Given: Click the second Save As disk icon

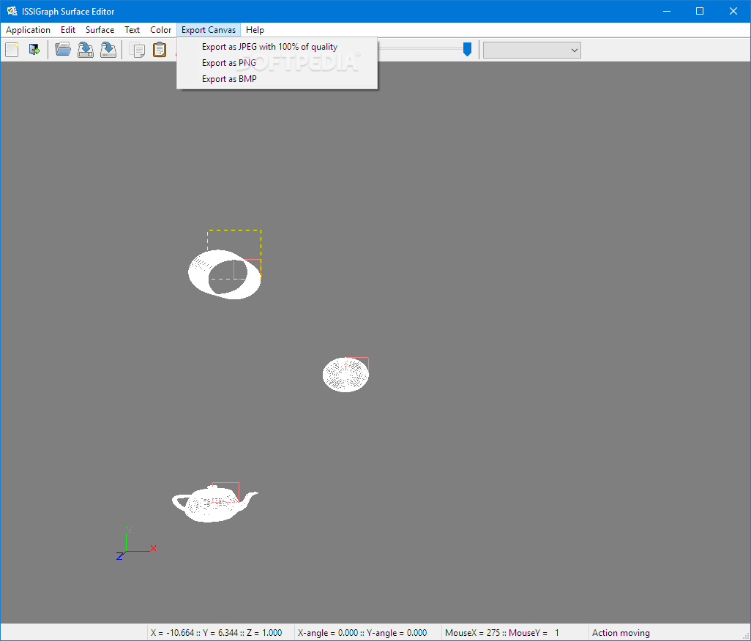Looking at the screenshot, I should tap(108, 50).
